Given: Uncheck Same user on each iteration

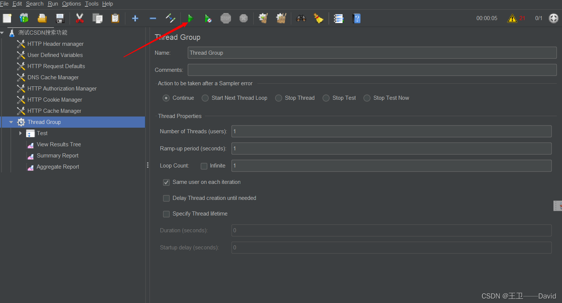Looking at the screenshot, I should pyautogui.click(x=166, y=182).
